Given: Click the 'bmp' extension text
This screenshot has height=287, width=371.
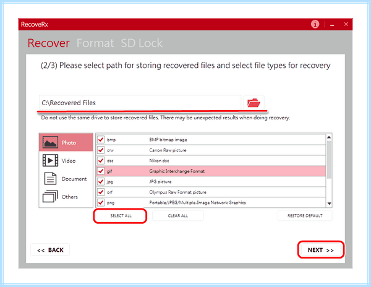Looking at the screenshot, I should point(111,140).
